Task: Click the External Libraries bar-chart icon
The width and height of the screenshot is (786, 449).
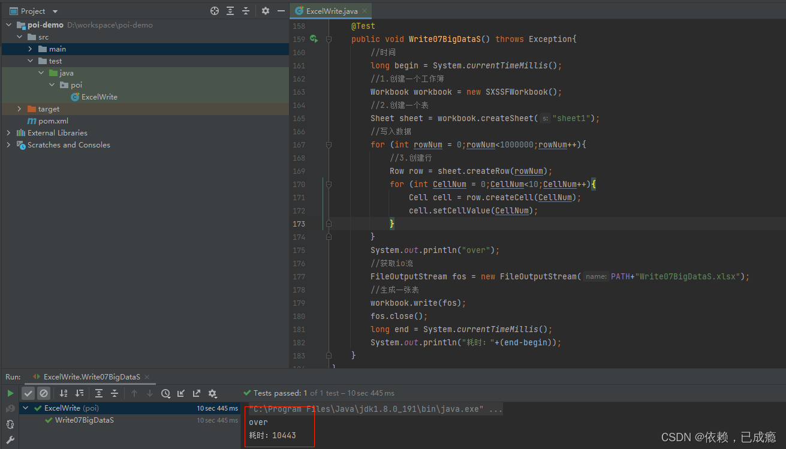Action: click(x=21, y=133)
